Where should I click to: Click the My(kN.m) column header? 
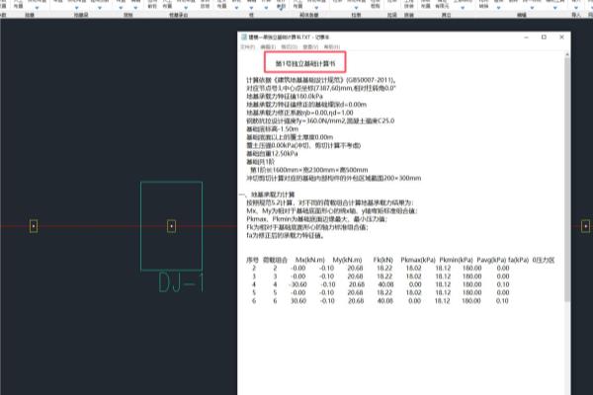[x=347, y=260]
